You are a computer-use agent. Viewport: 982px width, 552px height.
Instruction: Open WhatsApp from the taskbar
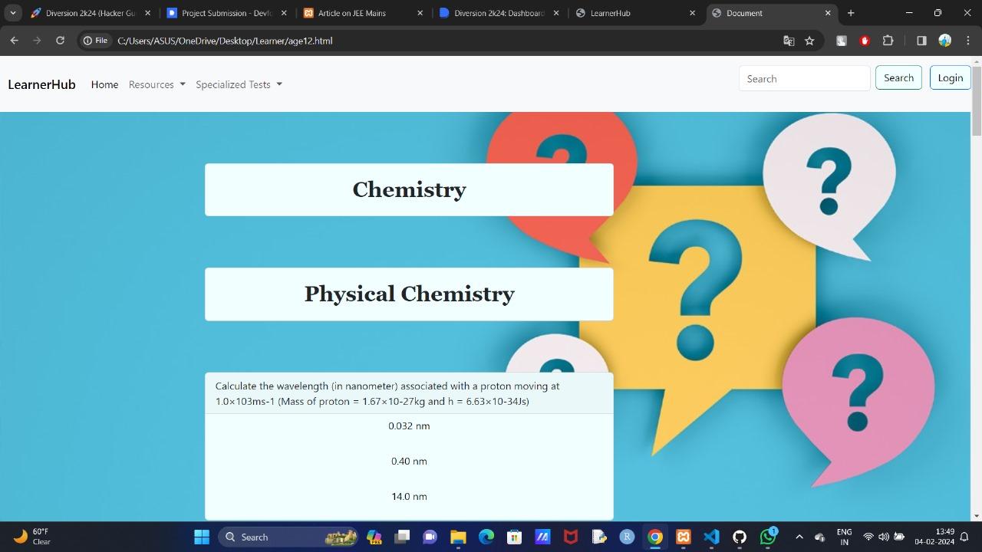(767, 537)
